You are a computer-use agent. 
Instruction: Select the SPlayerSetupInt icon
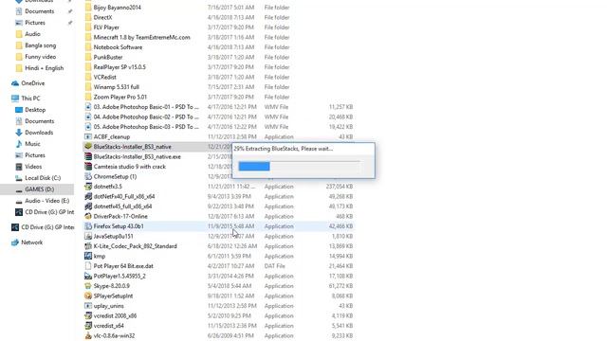88,296
